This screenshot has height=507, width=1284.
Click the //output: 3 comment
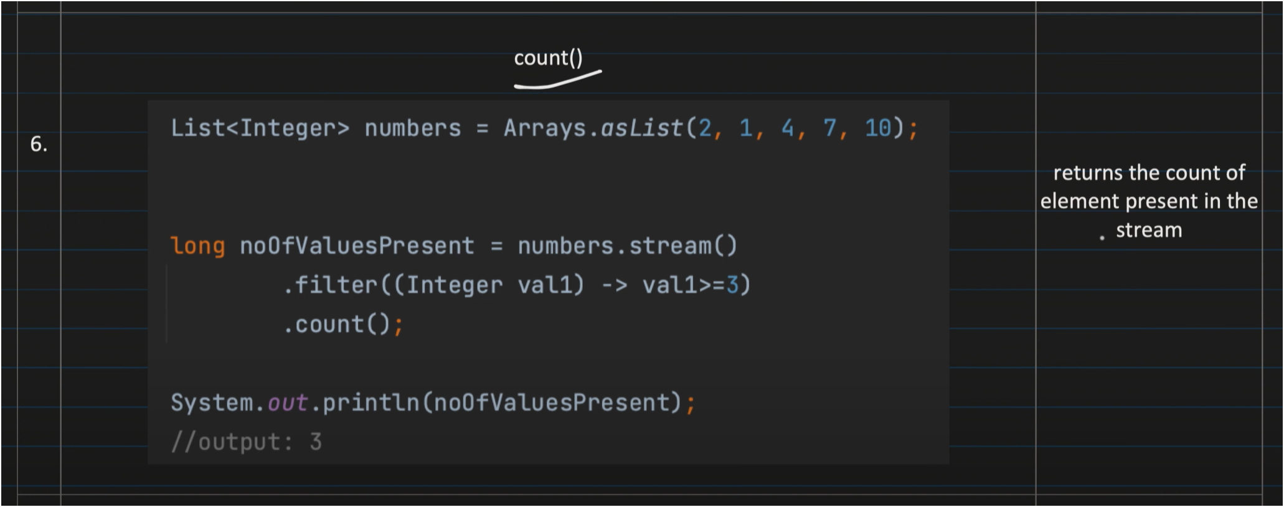pos(246,442)
